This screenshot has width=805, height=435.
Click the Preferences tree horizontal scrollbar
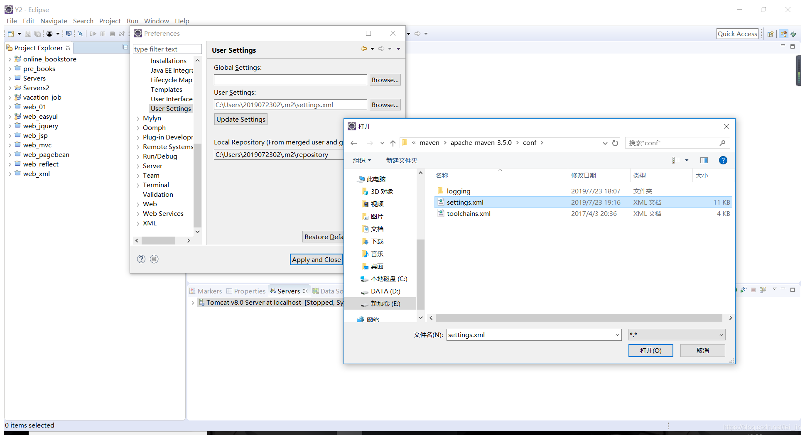coord(158,240)
